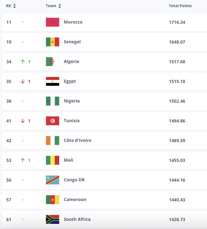Click Egypt's red down-arrow rank indicator
Screen dimensions: 207x229
tap(23, 81)
